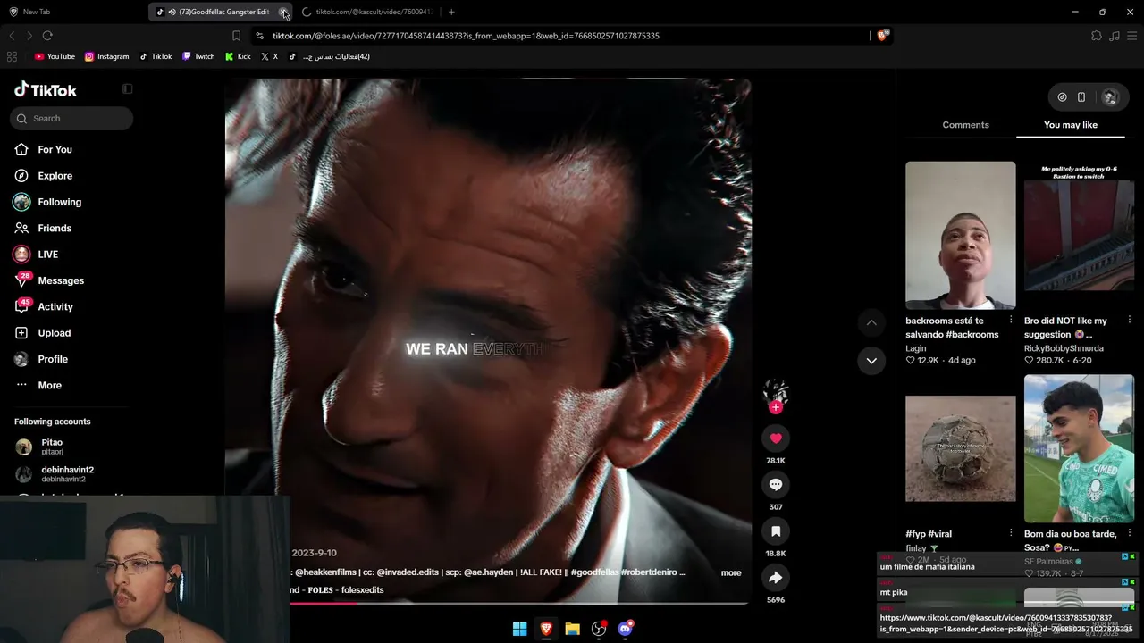Open the browser main menu
Screen dimensions: 1144x643
click(1132, 36)
